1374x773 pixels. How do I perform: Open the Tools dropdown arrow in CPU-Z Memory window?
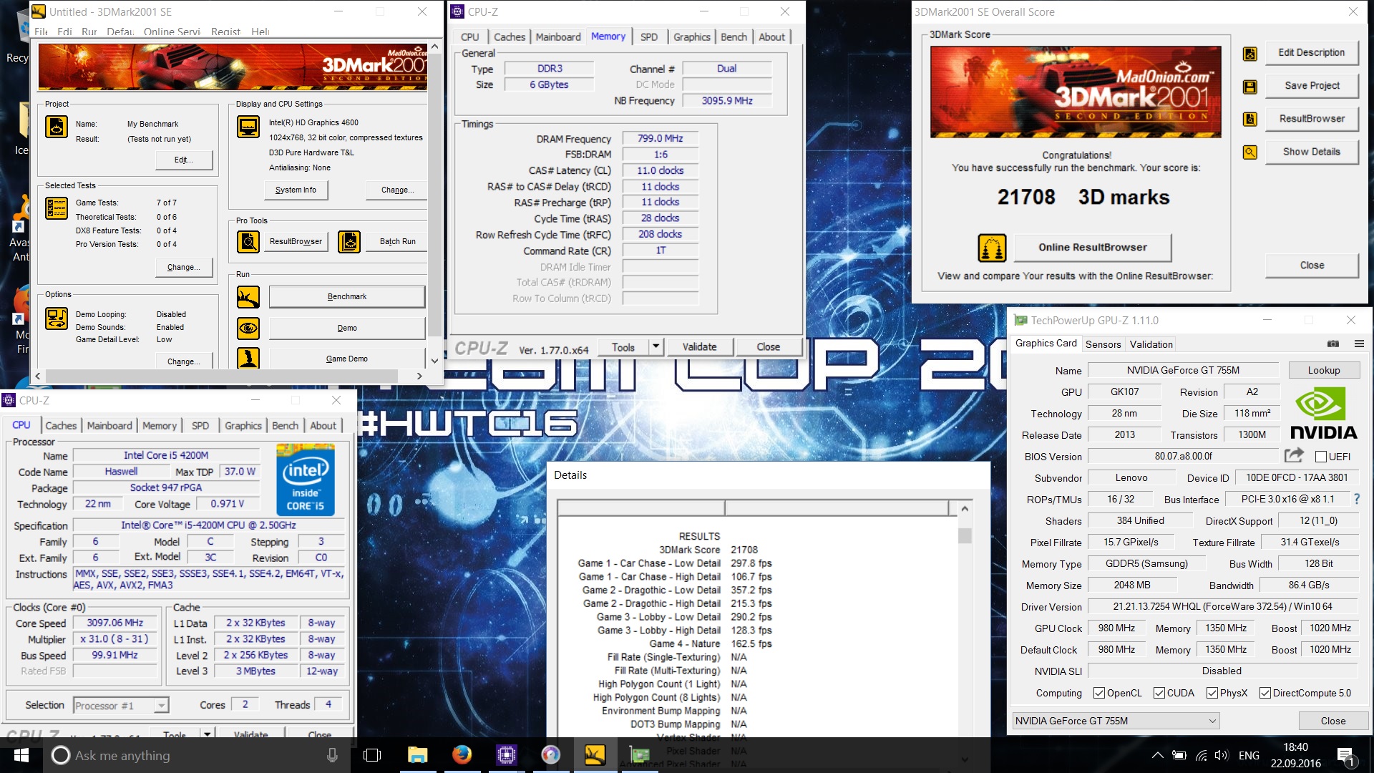[x=656, y=347]
